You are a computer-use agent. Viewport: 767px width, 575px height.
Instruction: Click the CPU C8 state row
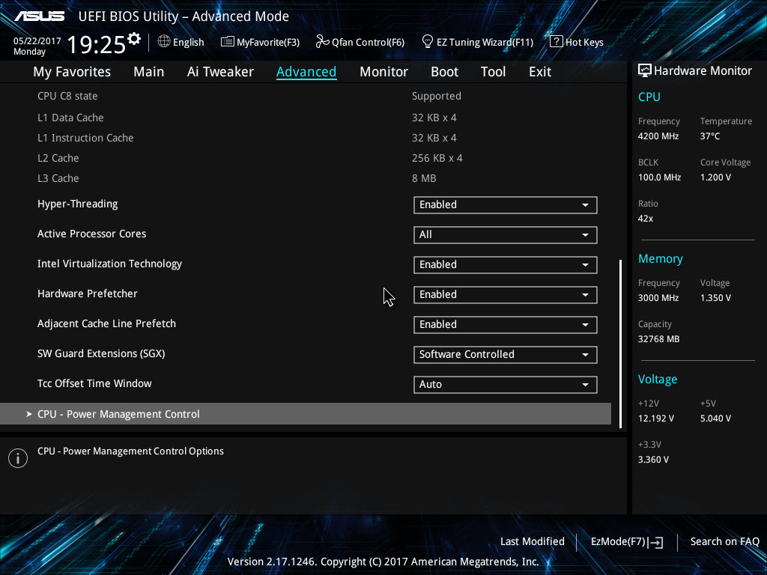coord(306,96)
